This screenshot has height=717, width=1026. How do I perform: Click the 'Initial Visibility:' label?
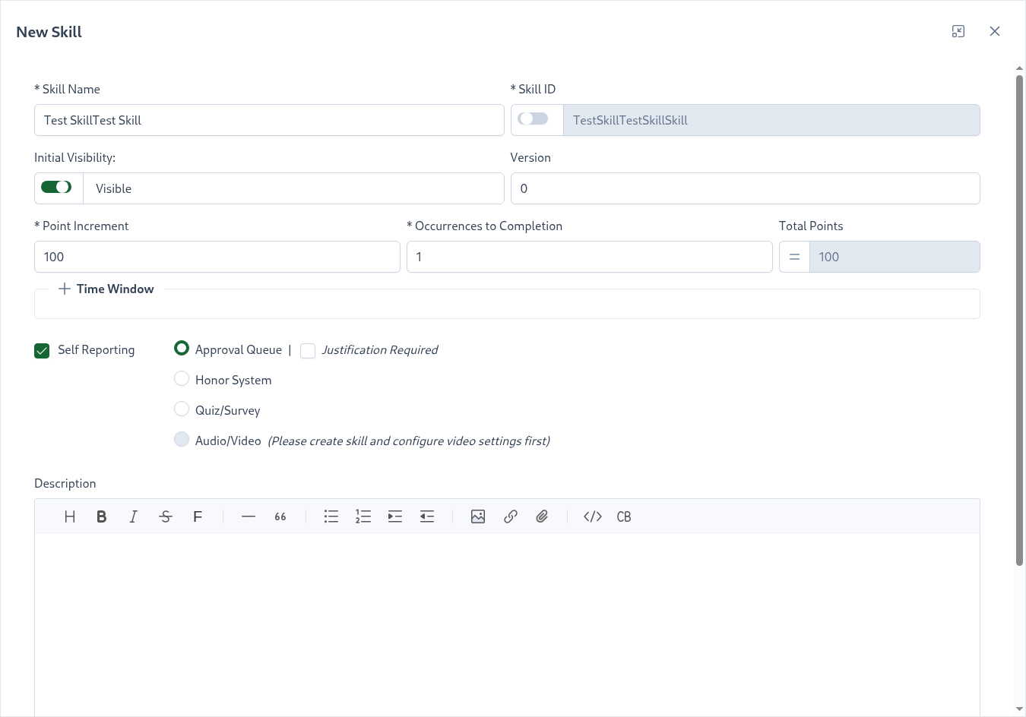point(74,157)
